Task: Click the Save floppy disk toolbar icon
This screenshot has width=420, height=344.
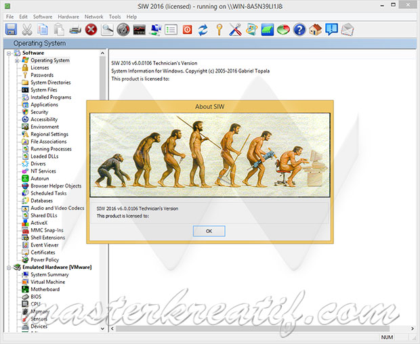Action: click(x=11, y=29)
